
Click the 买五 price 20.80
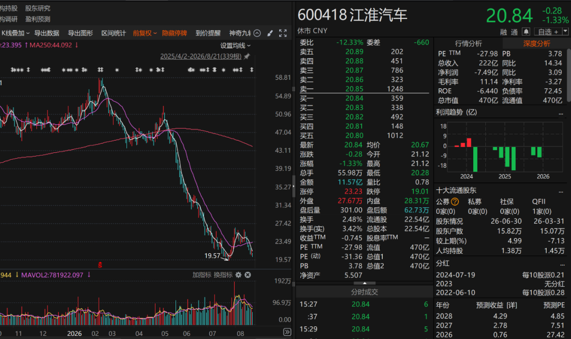click(354, 135)
